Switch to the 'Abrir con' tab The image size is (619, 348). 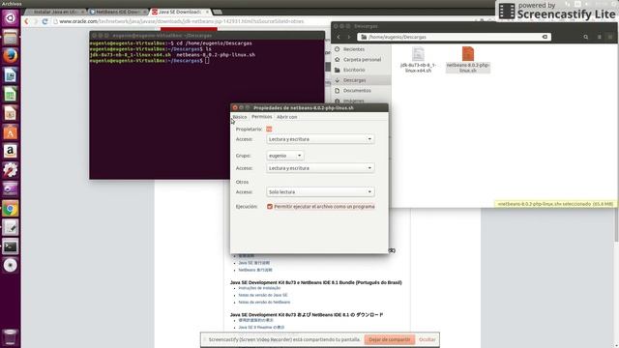tap(287, 117)
